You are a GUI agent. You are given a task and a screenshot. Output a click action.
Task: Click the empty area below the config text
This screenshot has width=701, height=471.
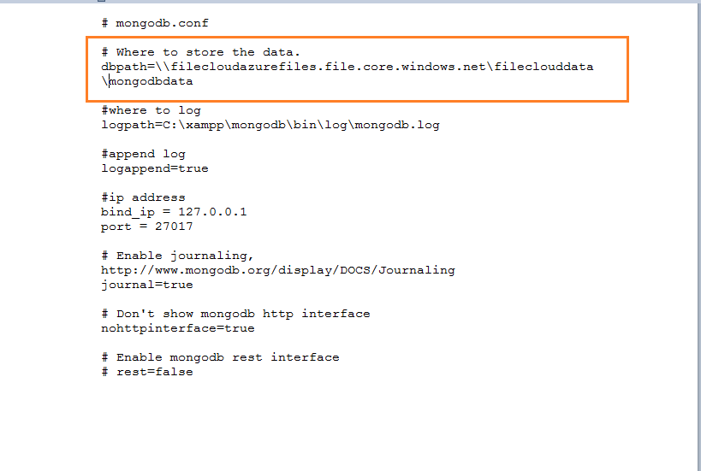click(x=348, y=424)
